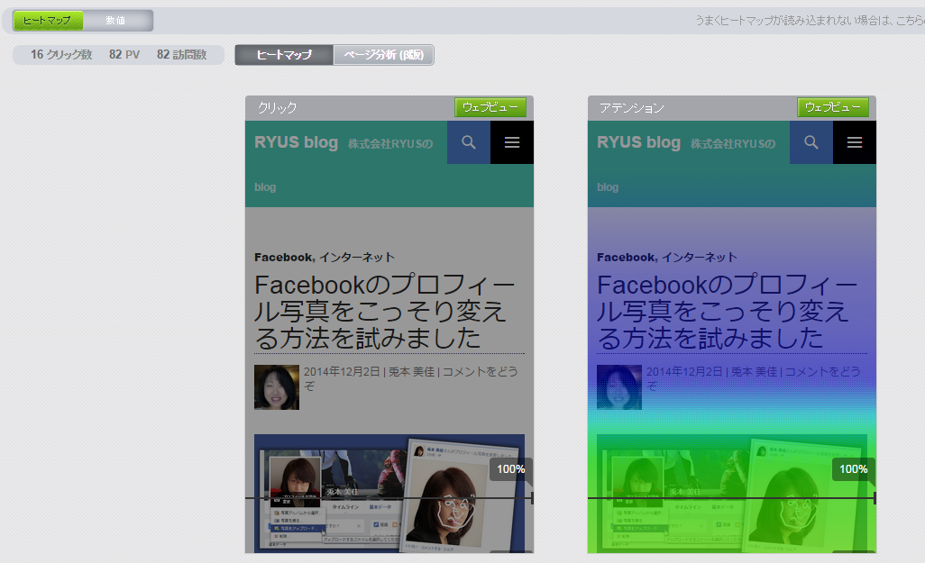Click the 82 訪問数 statistic

click(182, 55)
